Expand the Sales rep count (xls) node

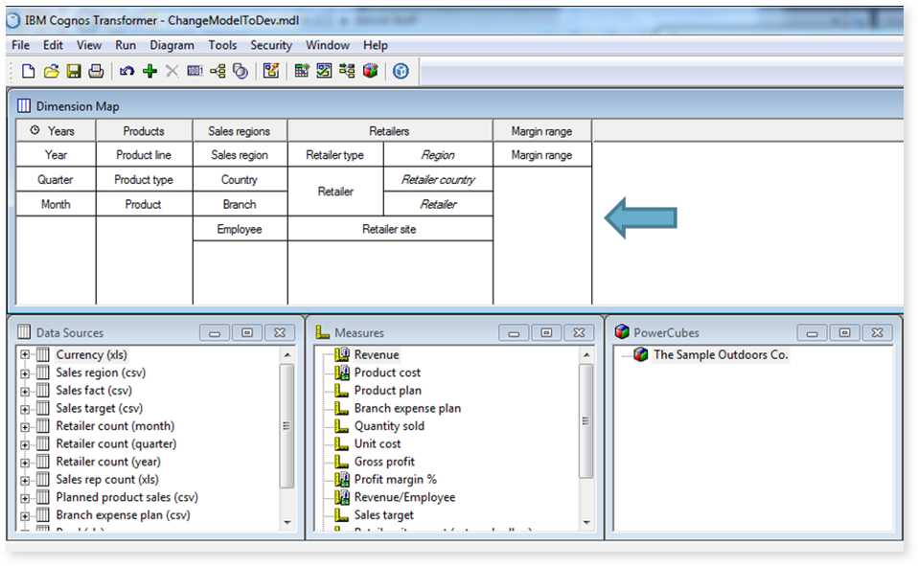(x=25, y=480)
